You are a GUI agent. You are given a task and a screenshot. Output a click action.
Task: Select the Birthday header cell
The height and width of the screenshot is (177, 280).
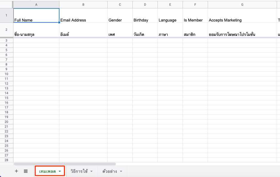pos(145,15)
